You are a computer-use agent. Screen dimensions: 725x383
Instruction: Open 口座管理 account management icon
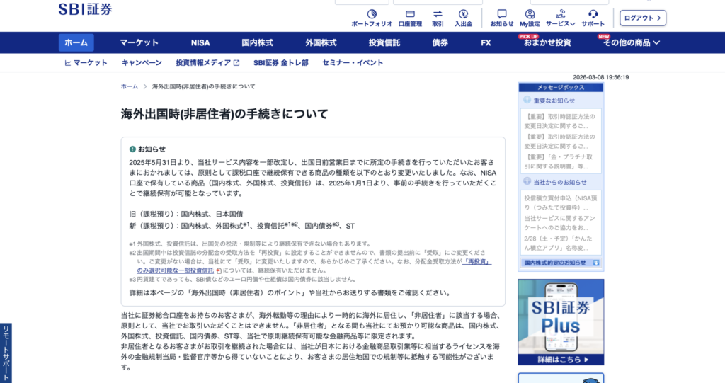click(x=410, y=18)
